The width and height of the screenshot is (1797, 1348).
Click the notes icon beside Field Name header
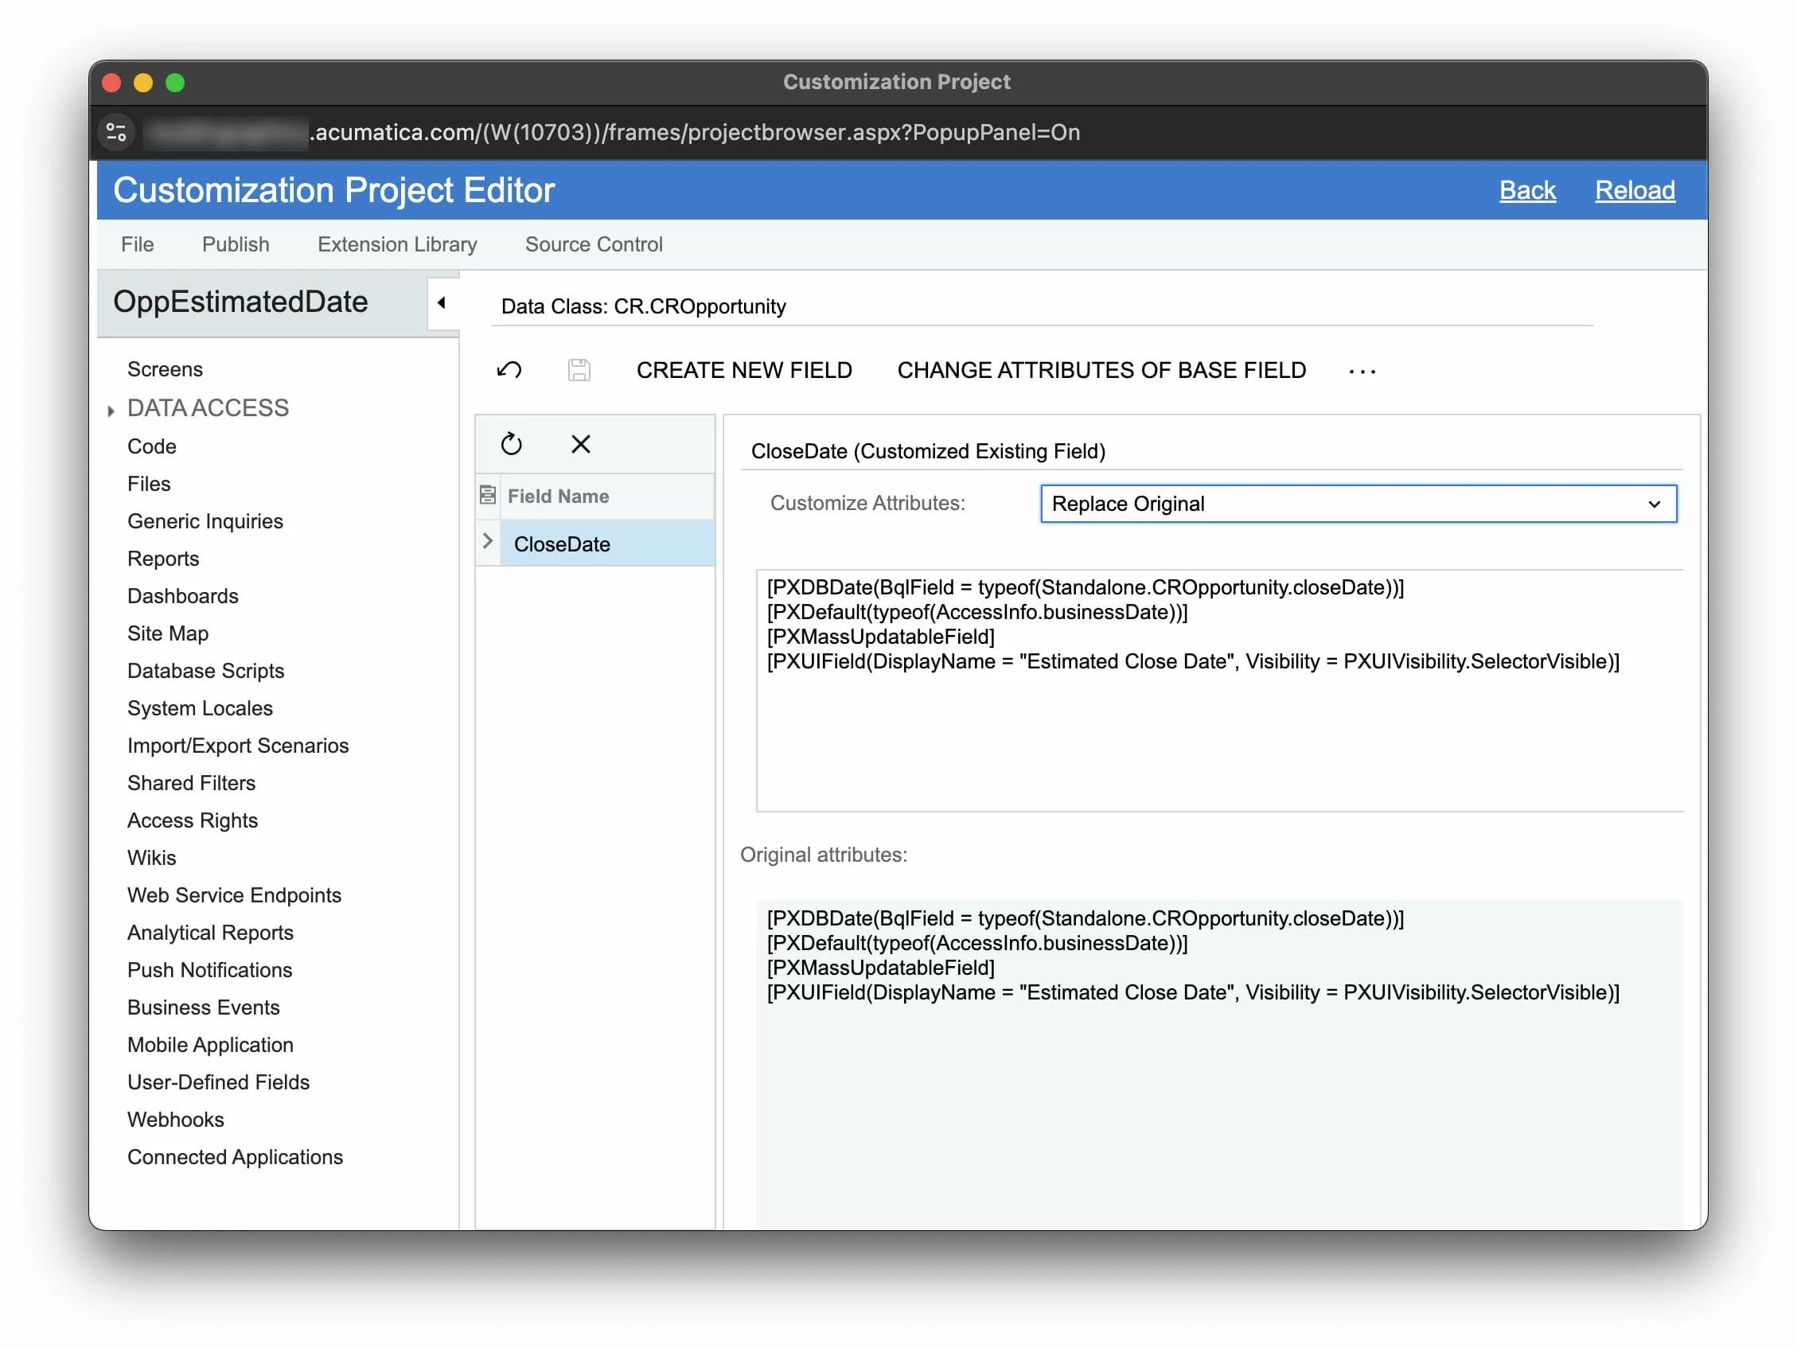[x=487, y=495]
